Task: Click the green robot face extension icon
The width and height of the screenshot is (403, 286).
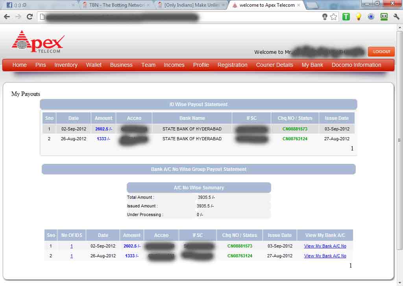Action: [x=384, y=17]
